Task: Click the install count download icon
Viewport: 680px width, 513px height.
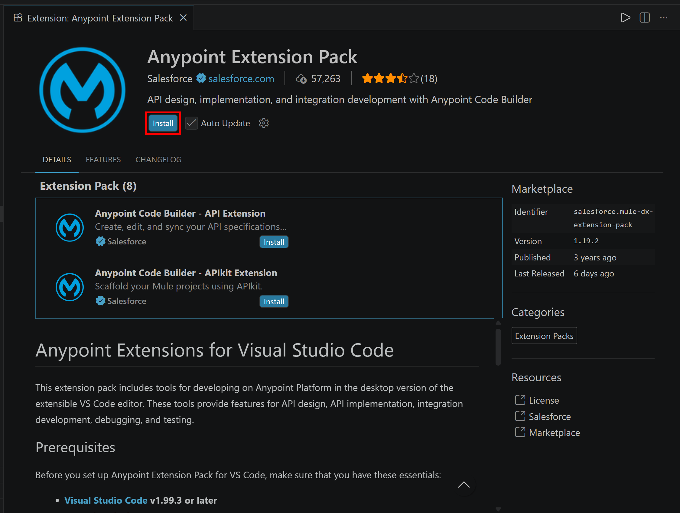Action: pyautogui.click(x=301, y=79)
